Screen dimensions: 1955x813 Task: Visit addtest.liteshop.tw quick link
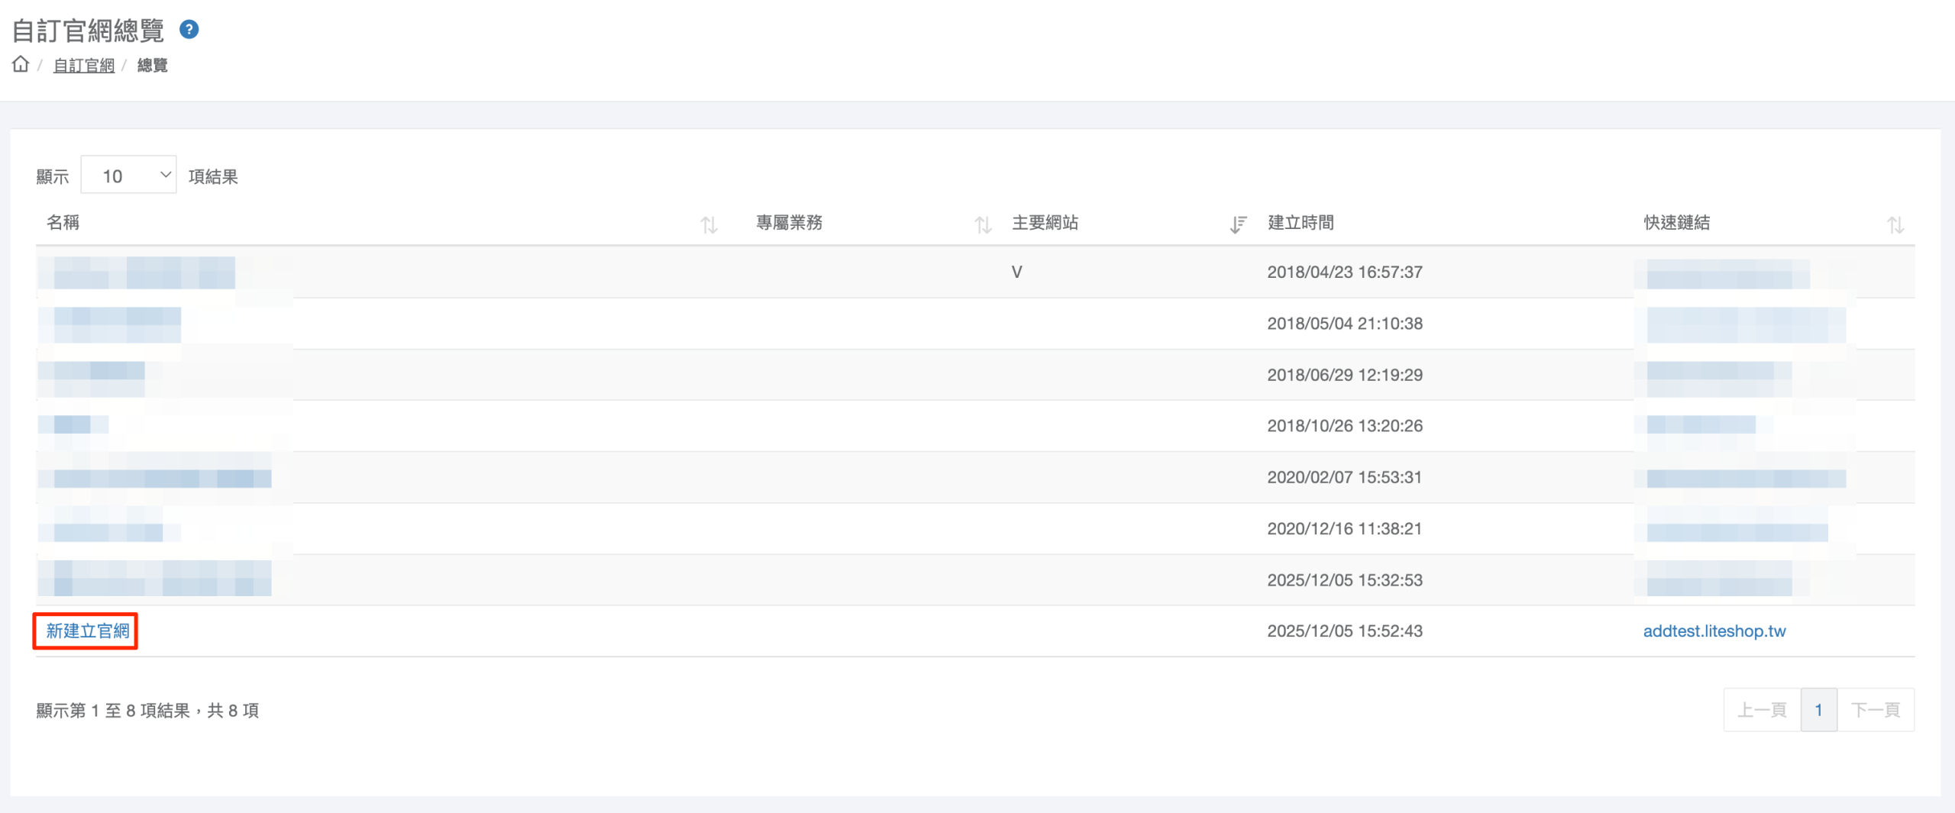(1714, 631)
